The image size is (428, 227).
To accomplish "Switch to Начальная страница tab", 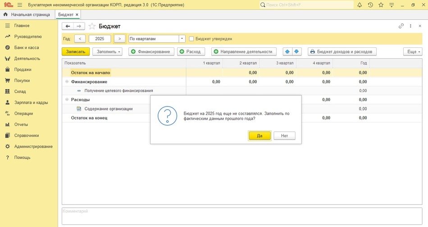I will tap(29, 14).
